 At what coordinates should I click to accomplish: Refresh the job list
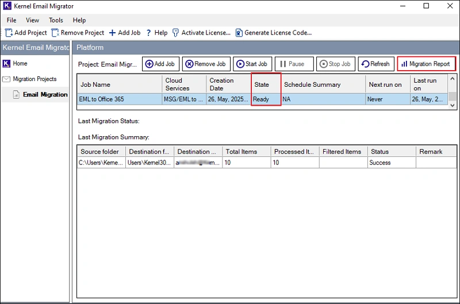(x=376, y=64)
